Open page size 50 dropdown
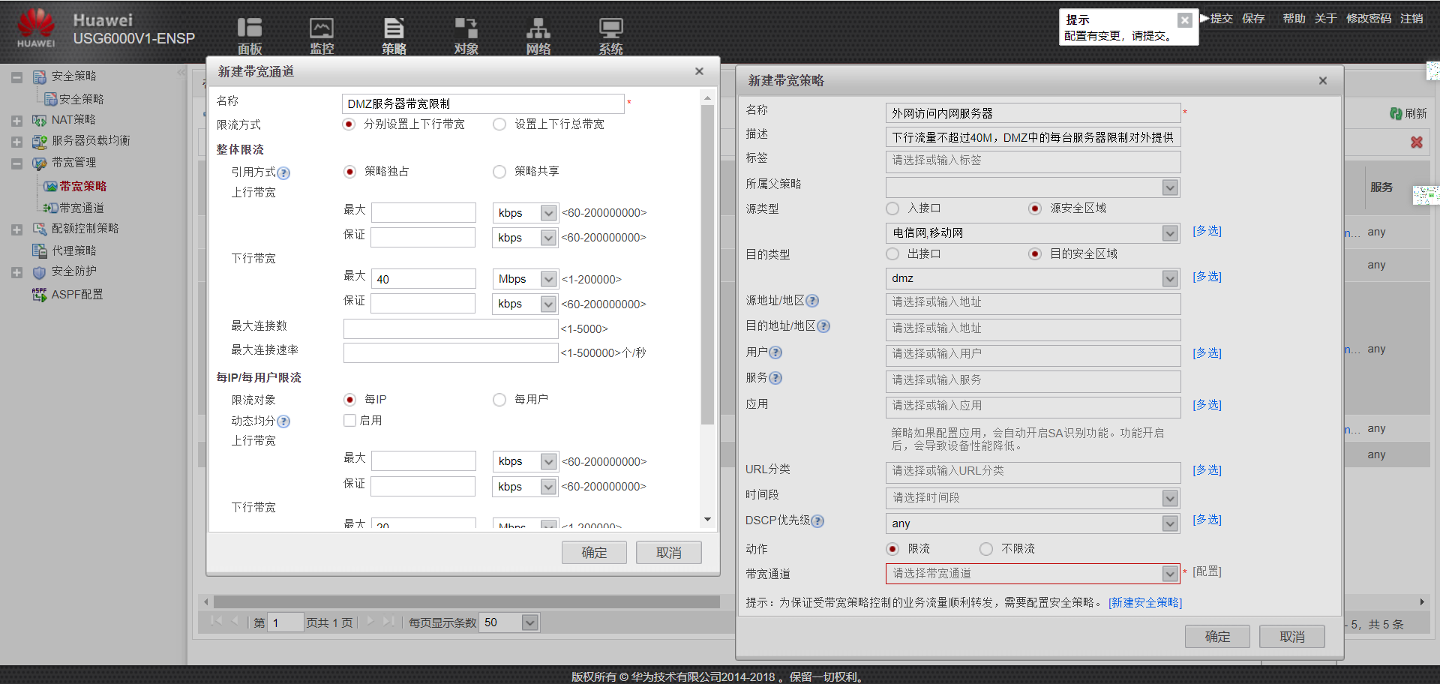 530,622
